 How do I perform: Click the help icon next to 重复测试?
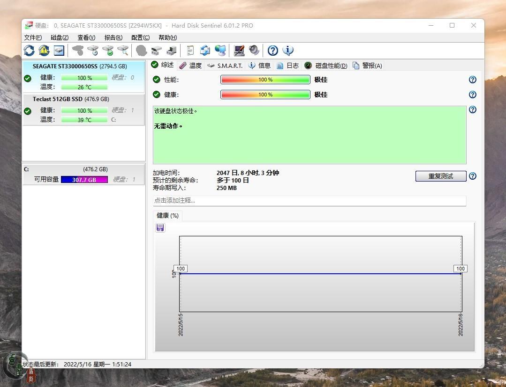[473, 176]
